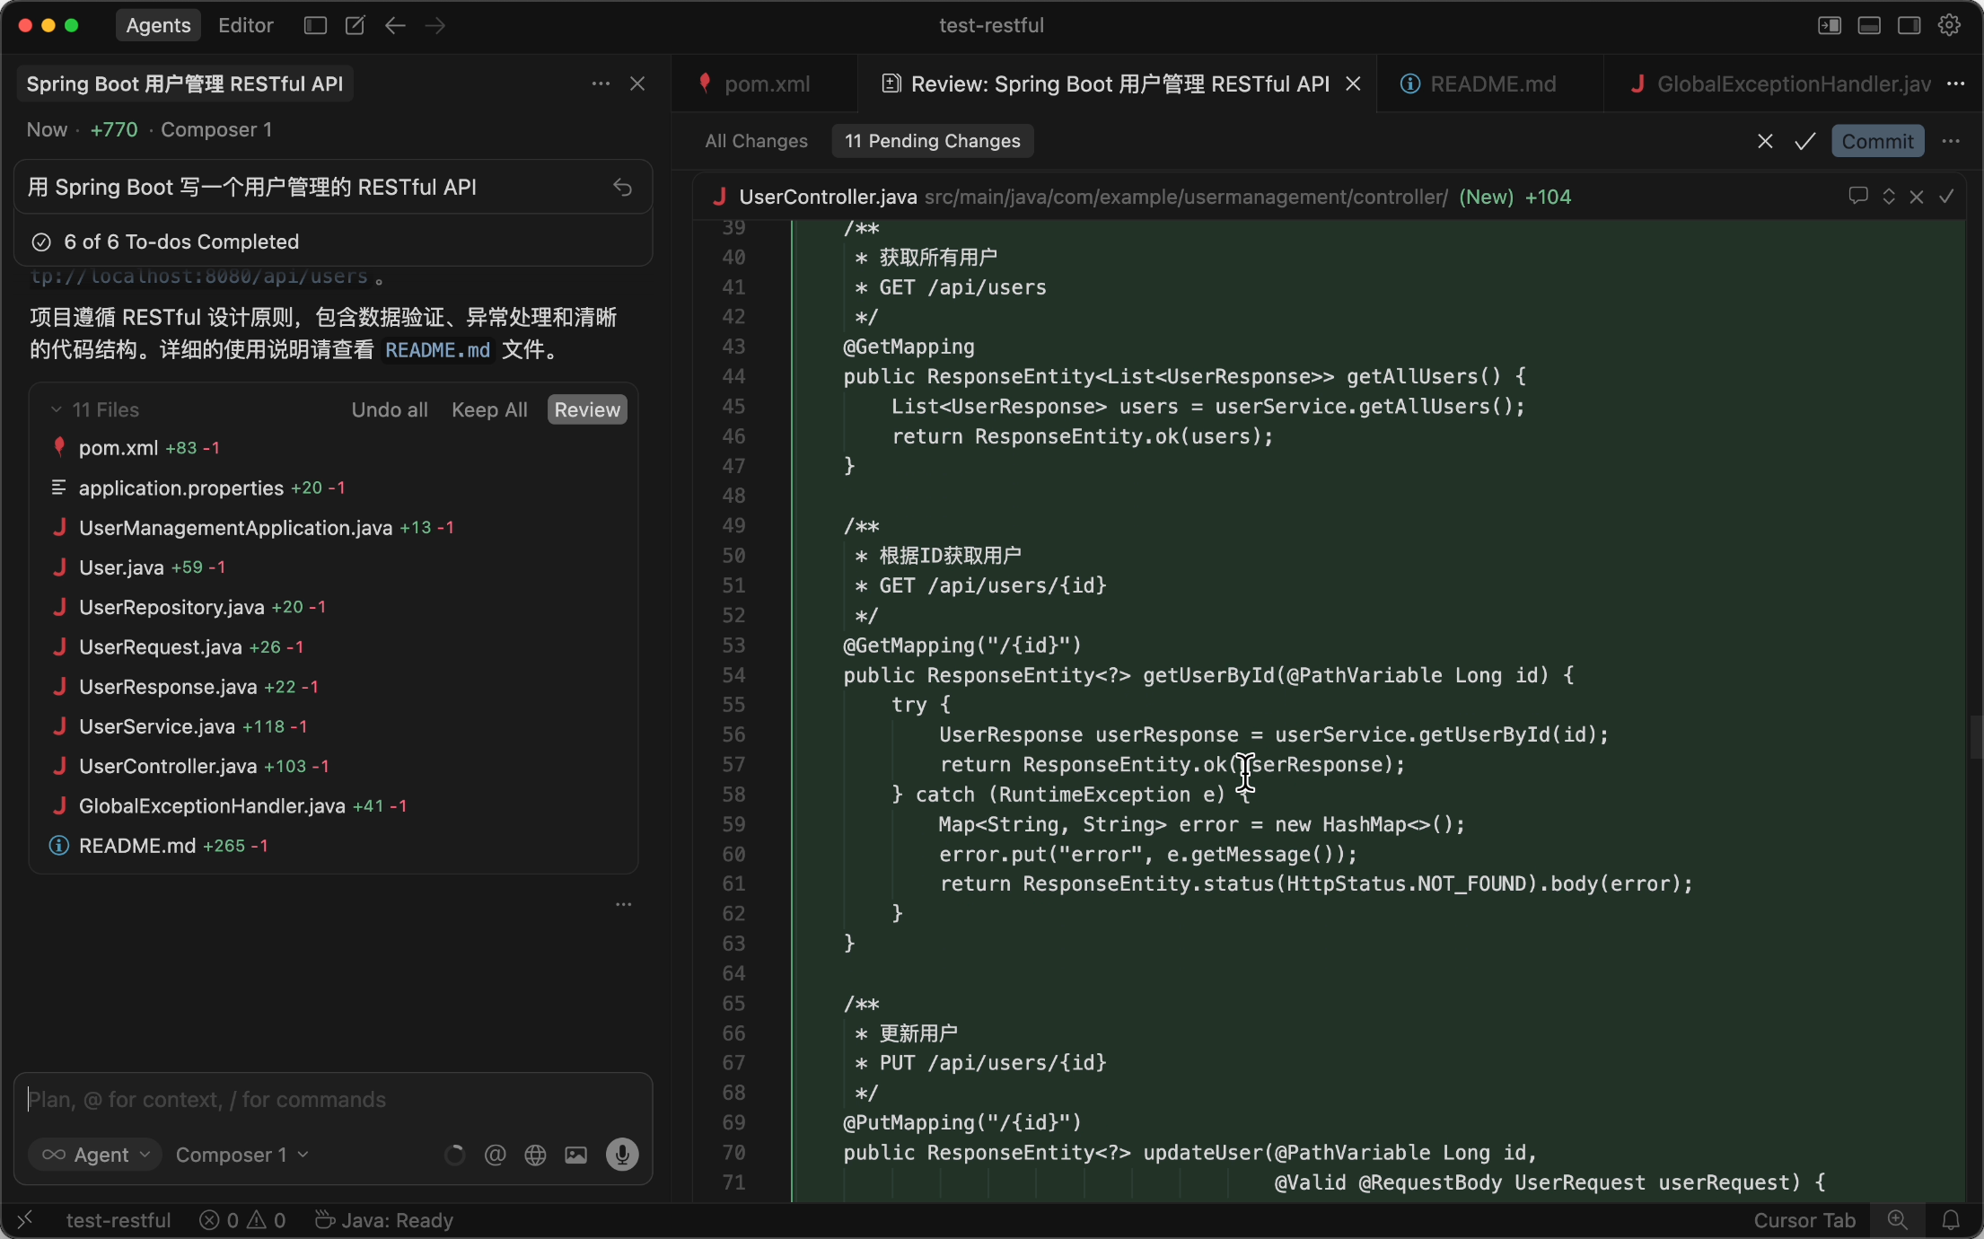Click the @ mention context icon
The height and width of the screenshot is (1239, 1984).
coord(495,1155)
